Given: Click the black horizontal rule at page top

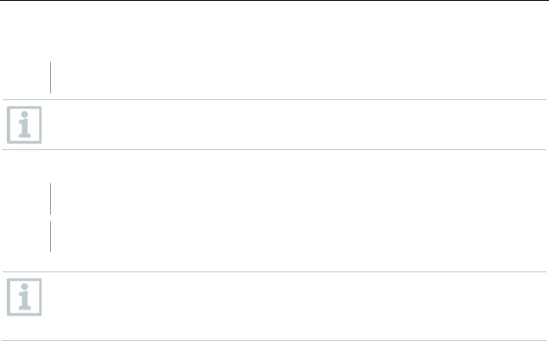Looking at the screenshot, I should point(274,1).
